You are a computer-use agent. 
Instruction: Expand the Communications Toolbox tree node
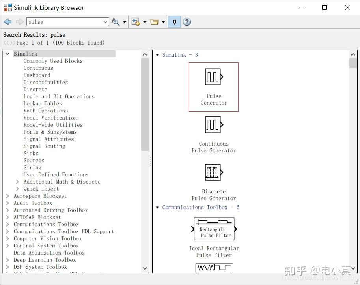point(7,224)
